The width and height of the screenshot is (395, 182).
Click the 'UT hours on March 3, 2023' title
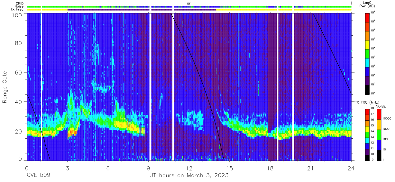tap(189, 176)
